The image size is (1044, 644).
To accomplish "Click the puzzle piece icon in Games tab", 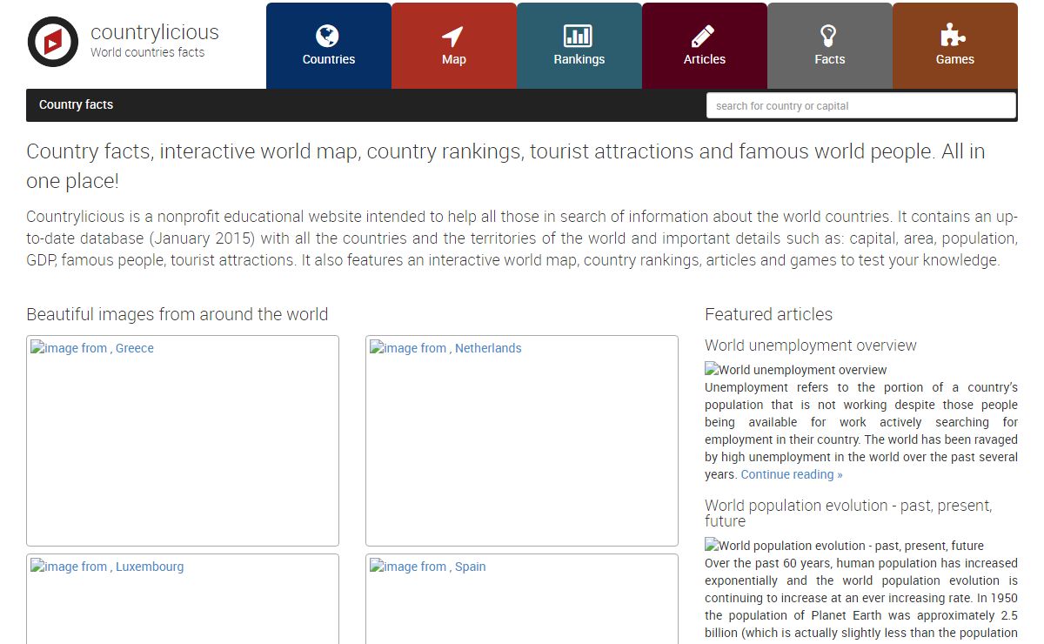I will pyautogui.click(x=954, y=36).
